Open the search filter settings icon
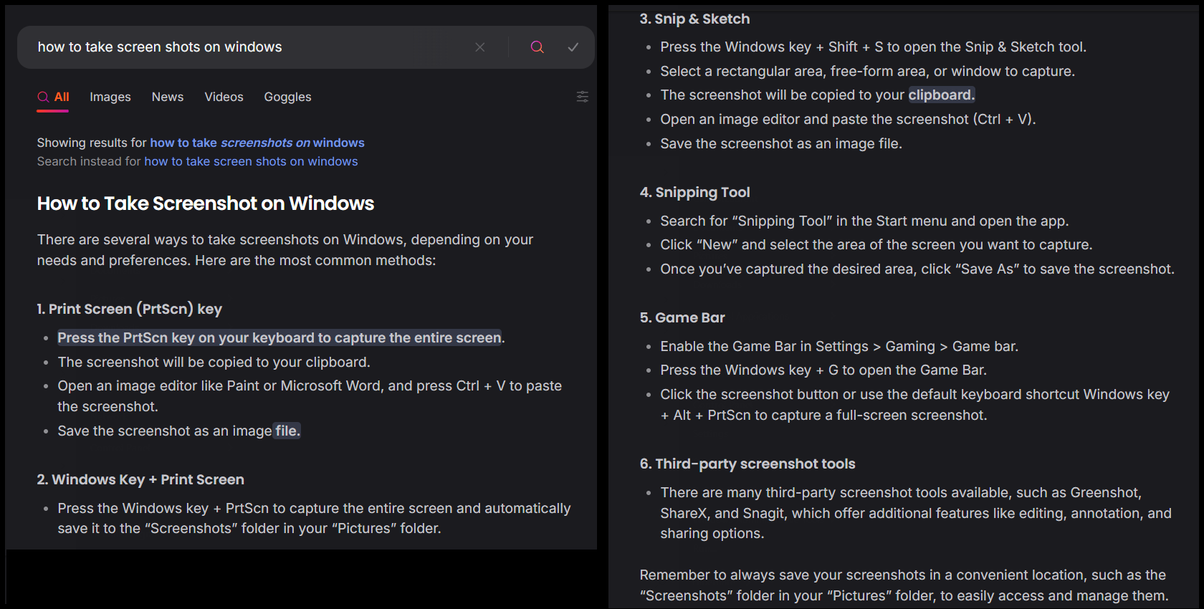 [583, 97]
